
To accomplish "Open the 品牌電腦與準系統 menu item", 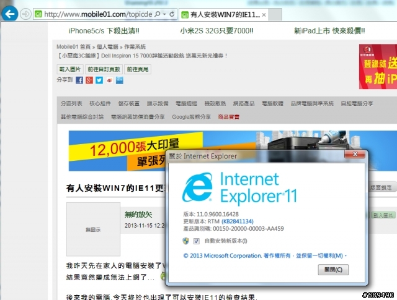I will coord(312,103).
